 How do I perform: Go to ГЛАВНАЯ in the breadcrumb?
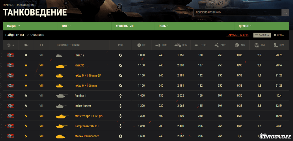pos(8,5)
